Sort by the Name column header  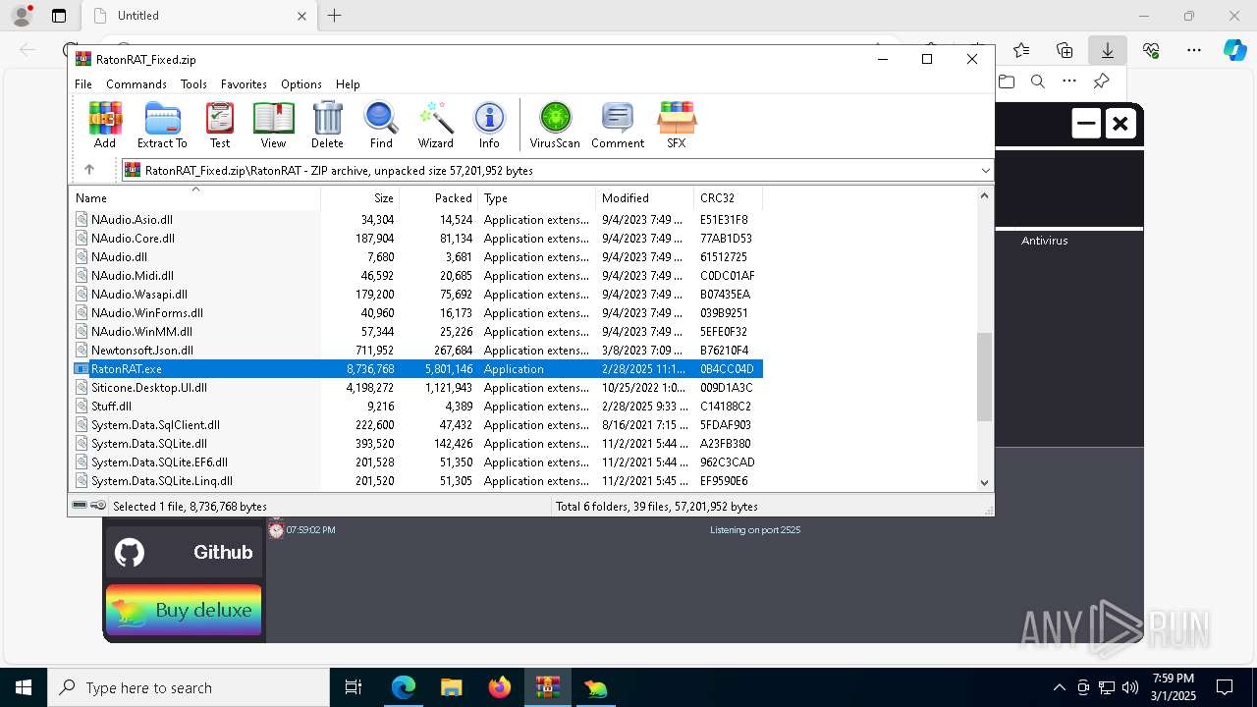[195, 198]
